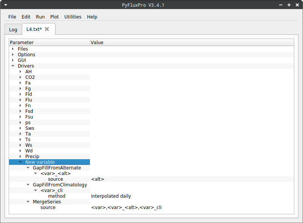Open the File menu
This screenshot has height=223, width=303.
coord(12,17)
